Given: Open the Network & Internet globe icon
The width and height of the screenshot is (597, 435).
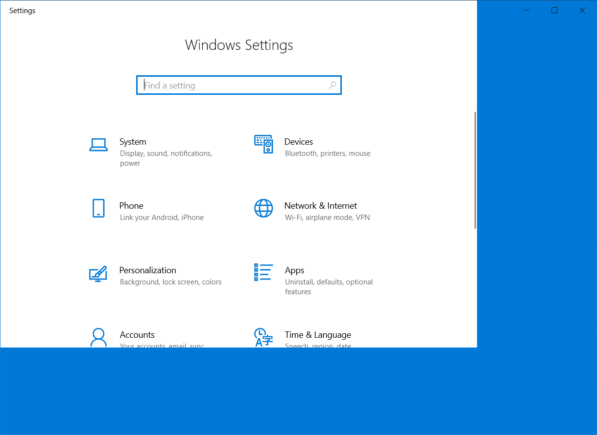Looking at the screenshot, I should pos(263,208).
